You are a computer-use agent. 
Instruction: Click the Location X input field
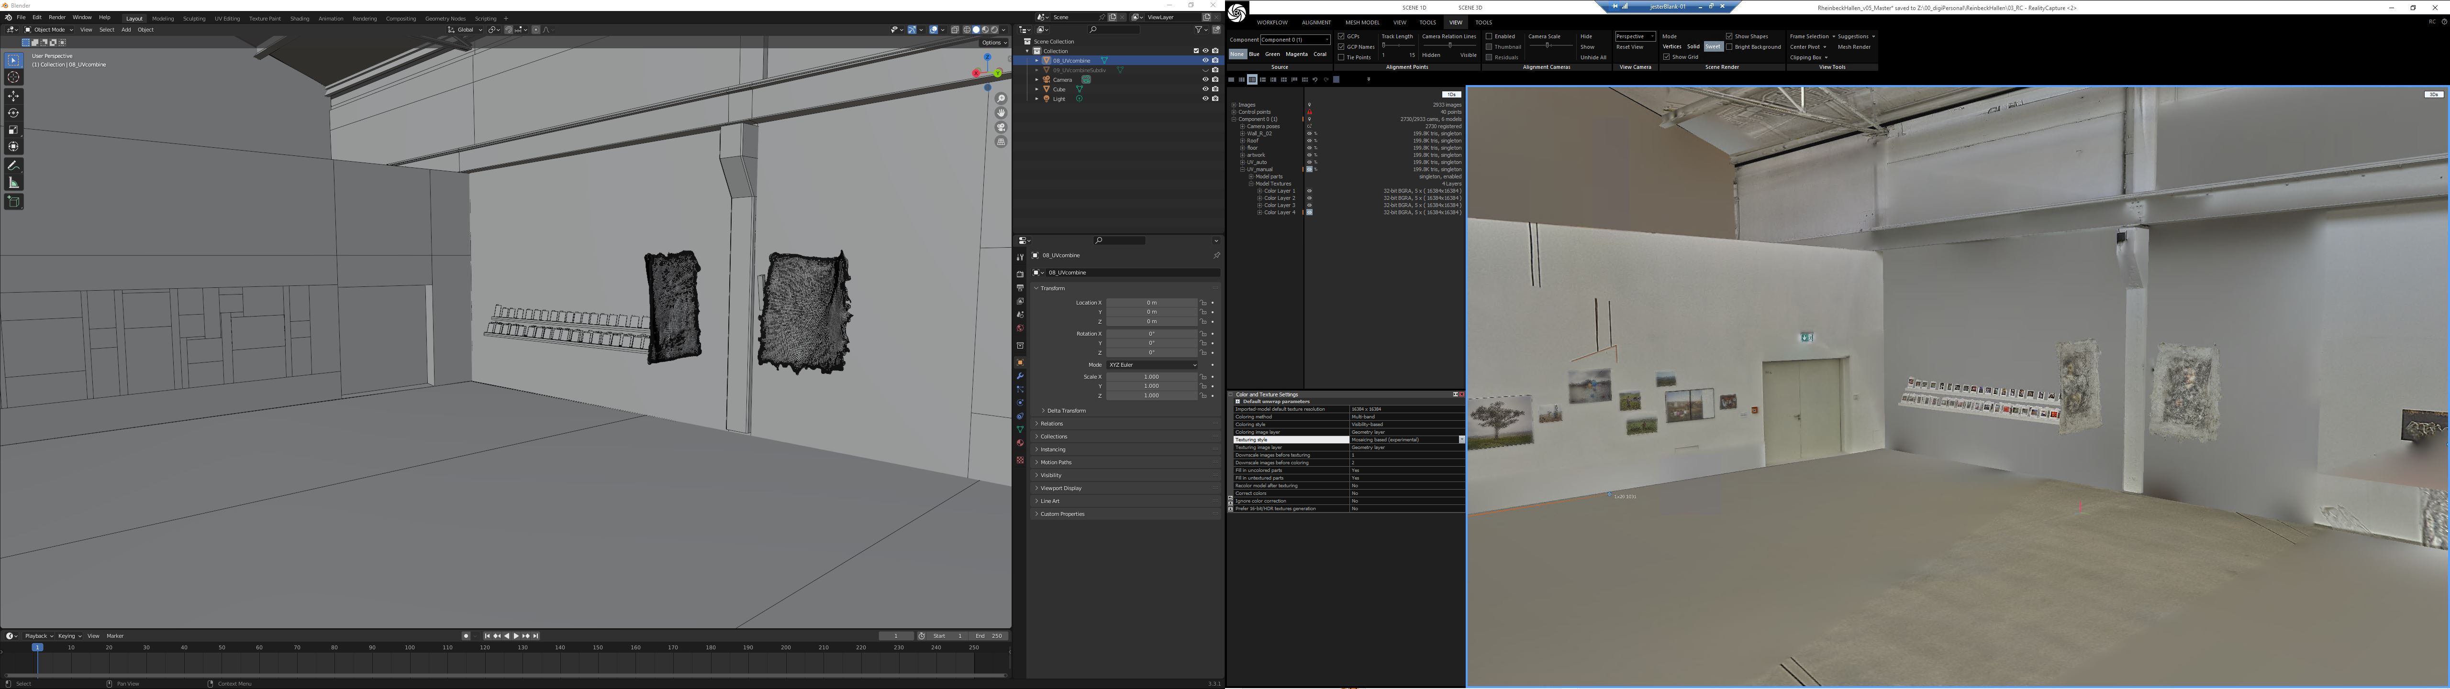[x=1151, y=303]
